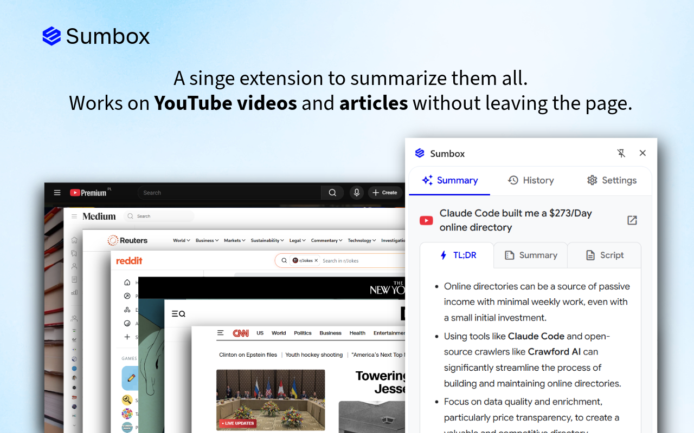Image resolution: width=694 pixels, height=433 pixels.
Task: Pin the Sumbox panel with the pin icon
Action: (x=621, y=153)
